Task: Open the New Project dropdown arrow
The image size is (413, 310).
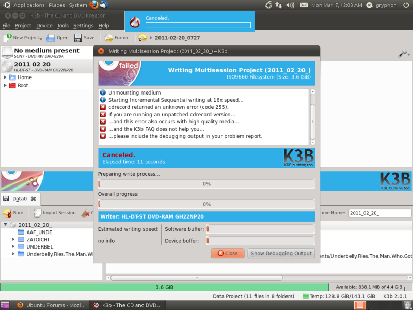Action: click(x=41, y=39)
